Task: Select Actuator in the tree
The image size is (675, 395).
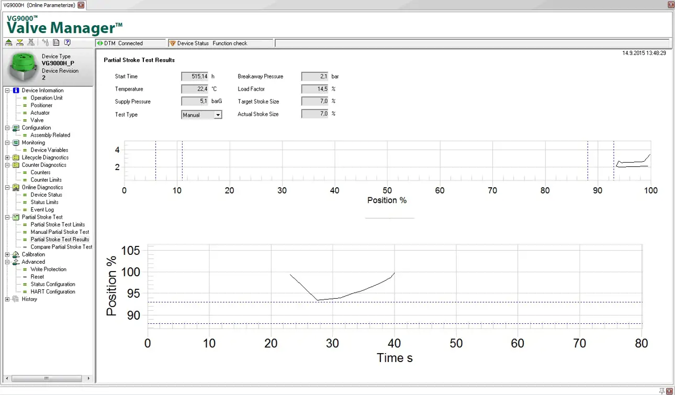Action: coord(40,112)
